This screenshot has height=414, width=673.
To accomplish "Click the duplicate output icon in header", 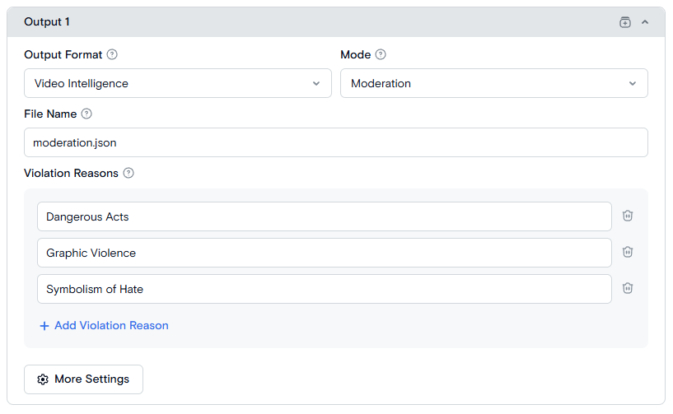I will pos(624,22).
